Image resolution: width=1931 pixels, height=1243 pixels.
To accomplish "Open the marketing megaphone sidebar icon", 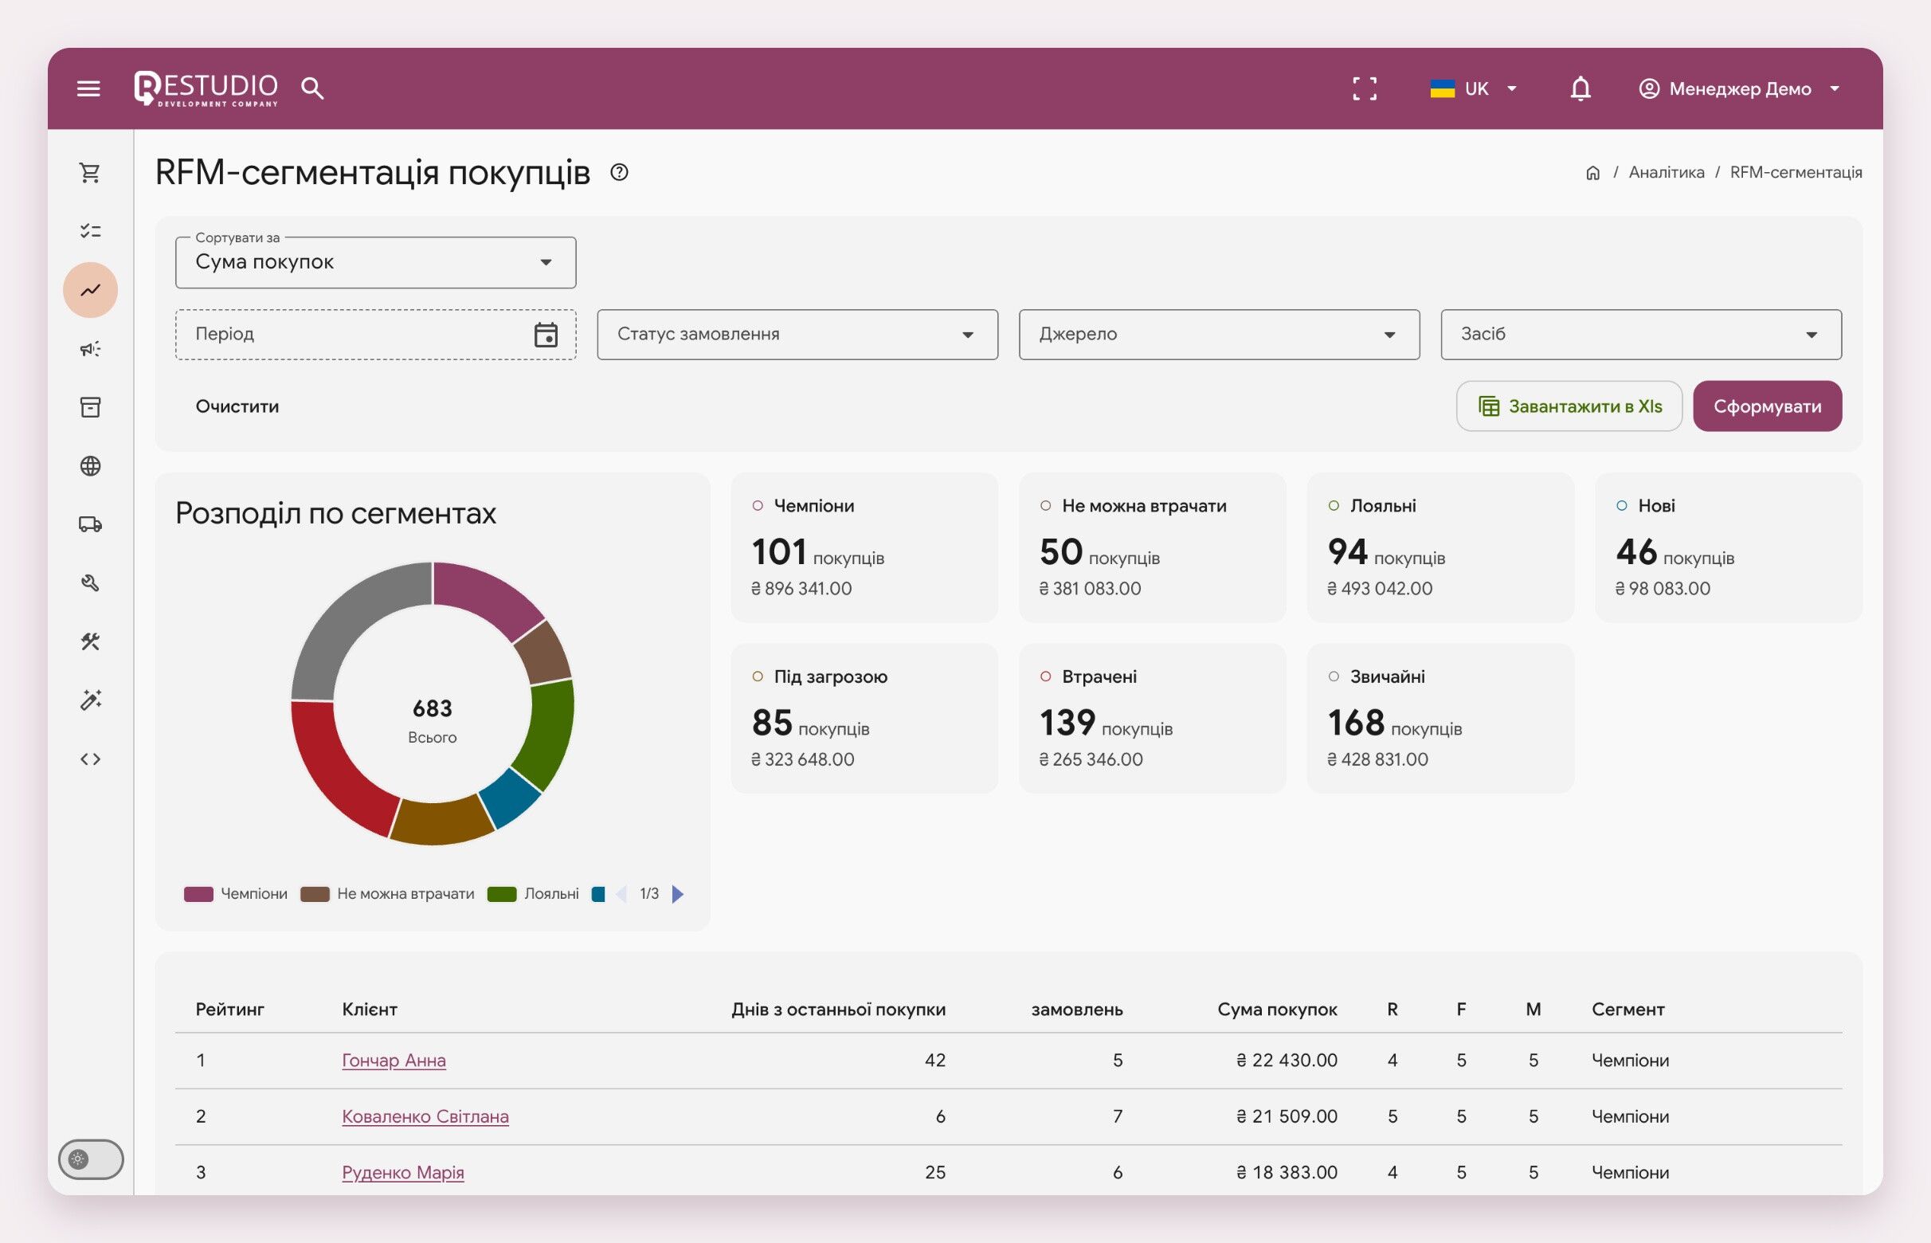I will 90,349.
